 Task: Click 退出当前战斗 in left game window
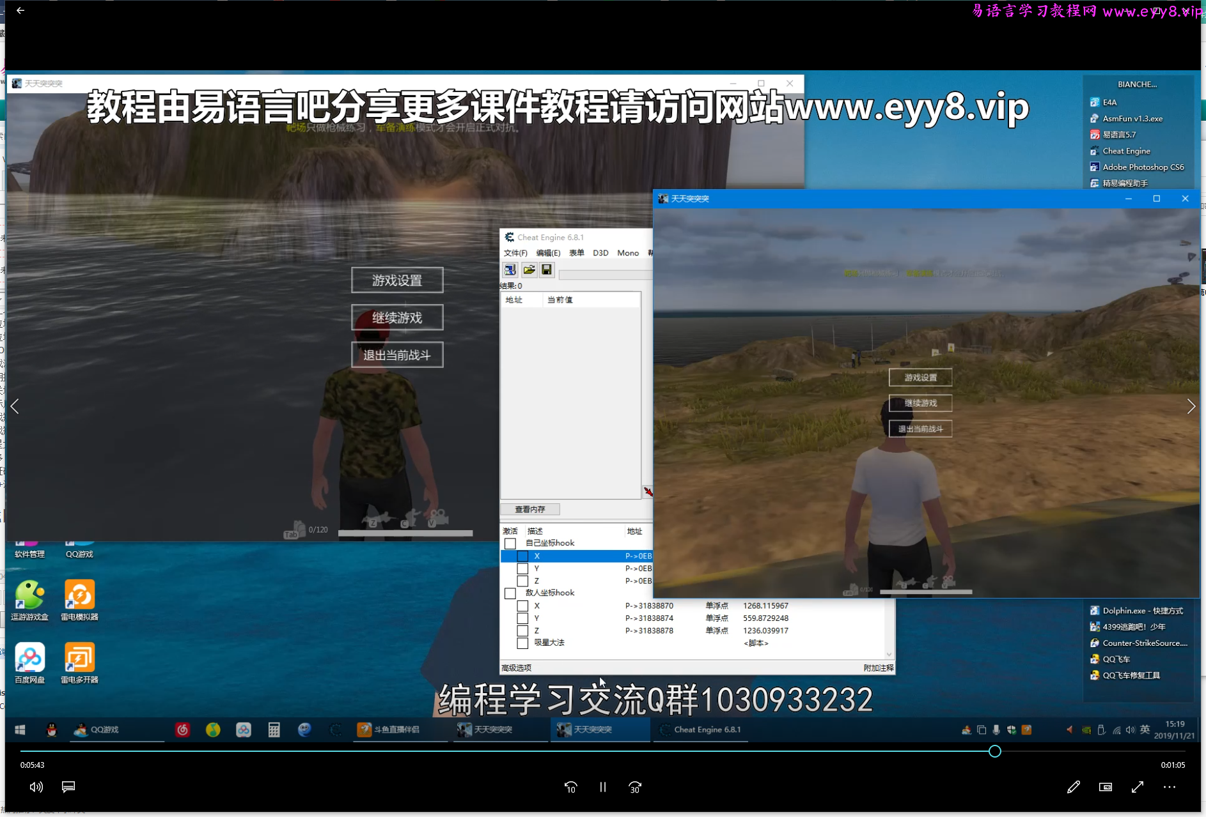(397, 355)
